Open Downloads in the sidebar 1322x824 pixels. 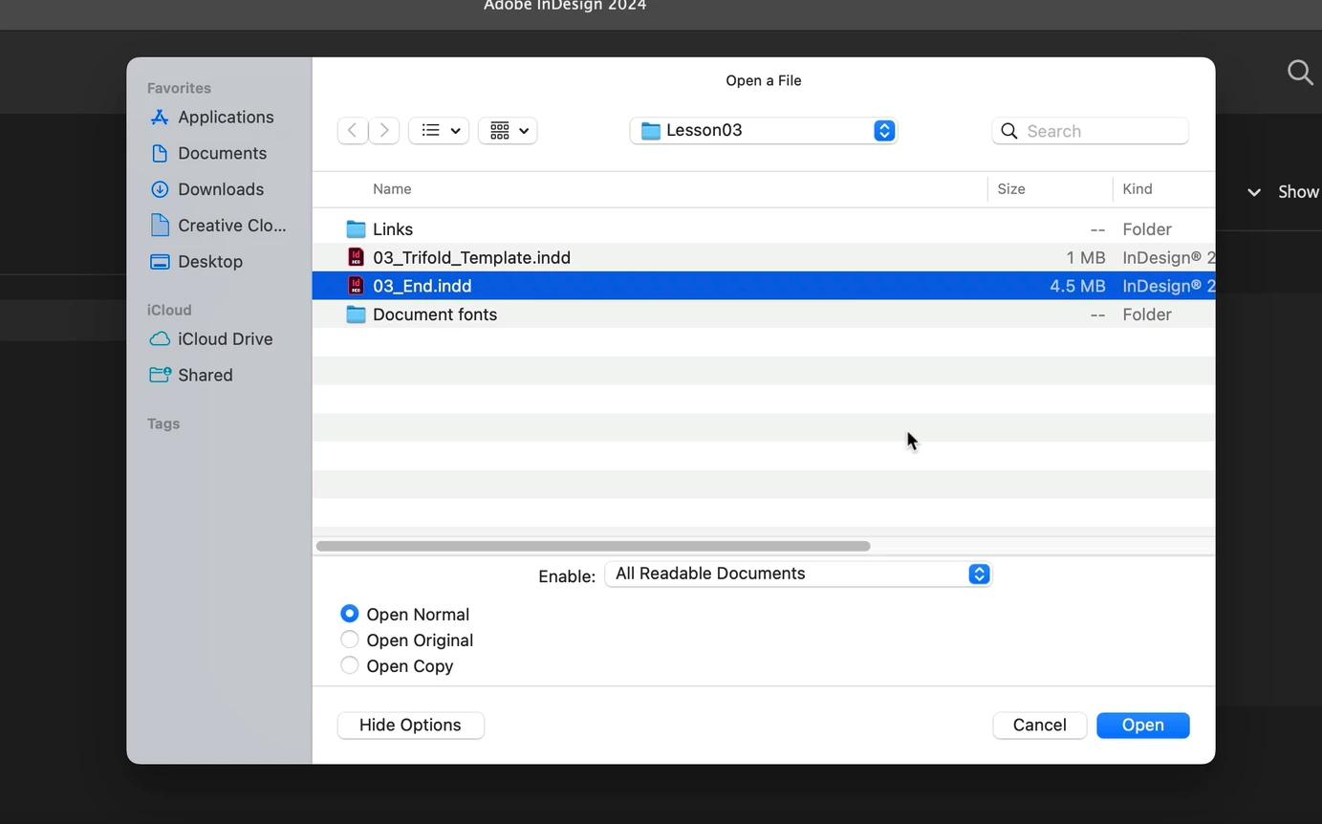point(207,189)
